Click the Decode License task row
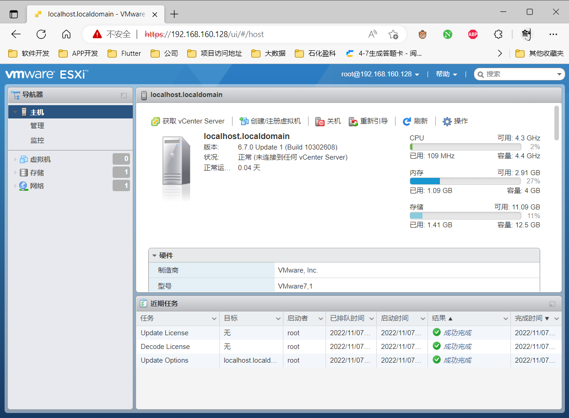 pyautogui.click(x=349, y=347)
